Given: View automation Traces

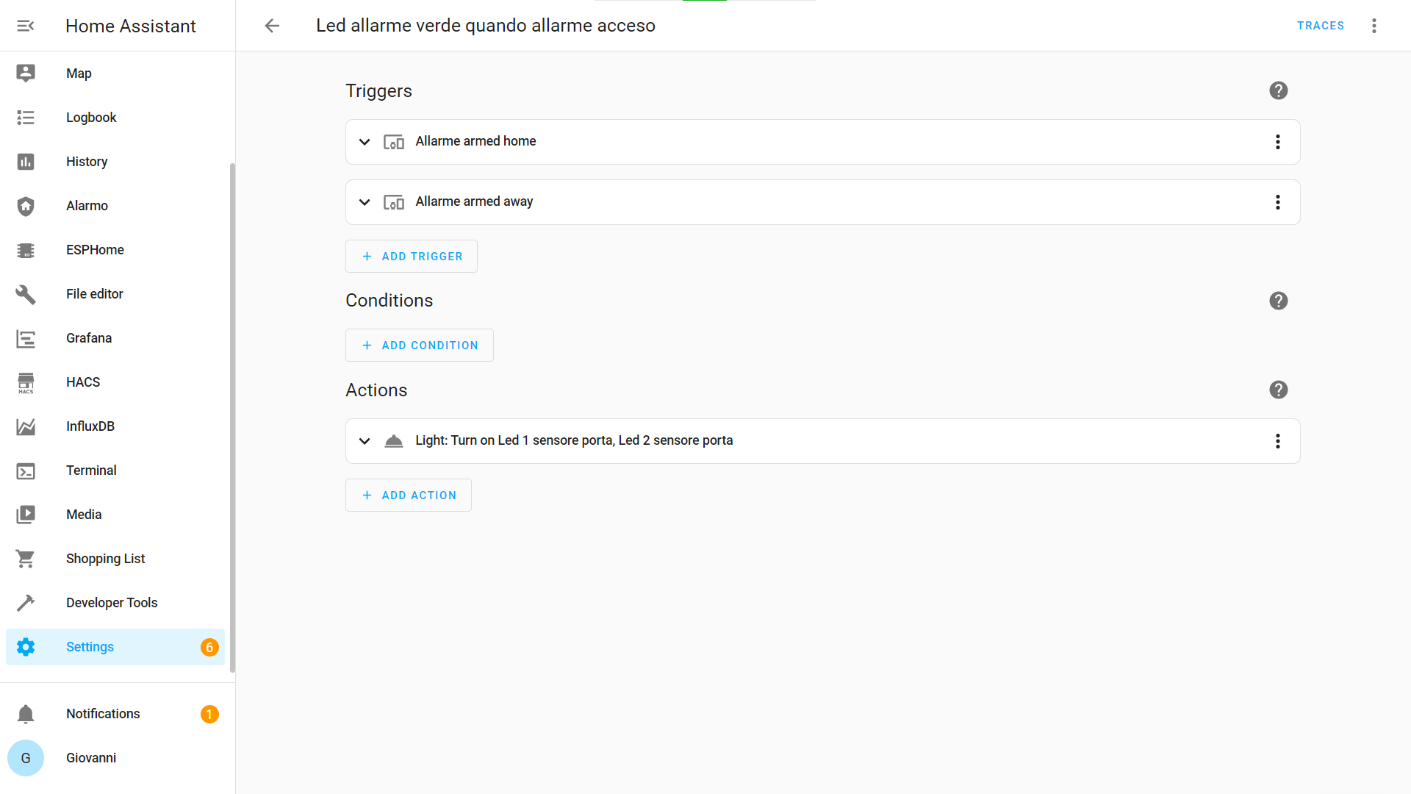Looking at the screenshot, I should pos(1320,26).
